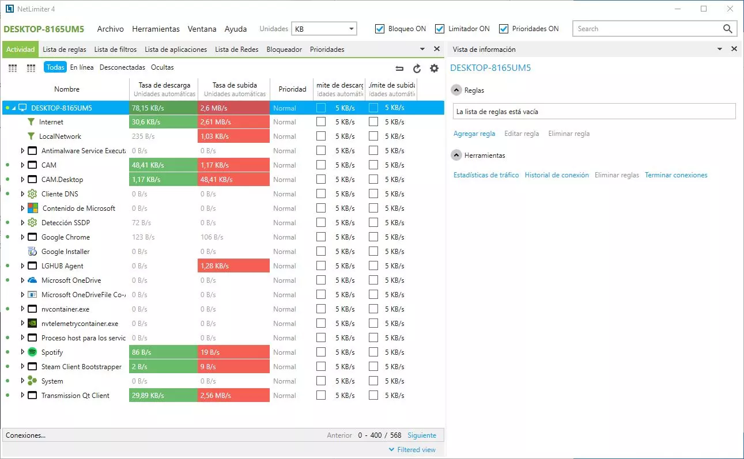Click the Cliente DNS gear icon
The image size is (744, 459).
32,194
